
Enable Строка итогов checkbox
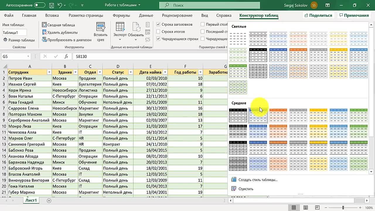click(x=158, y=31)
